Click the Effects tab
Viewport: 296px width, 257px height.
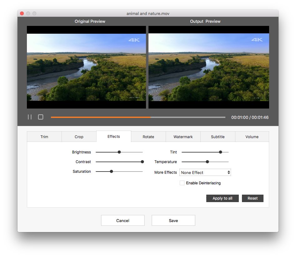(x=114, y=136)
